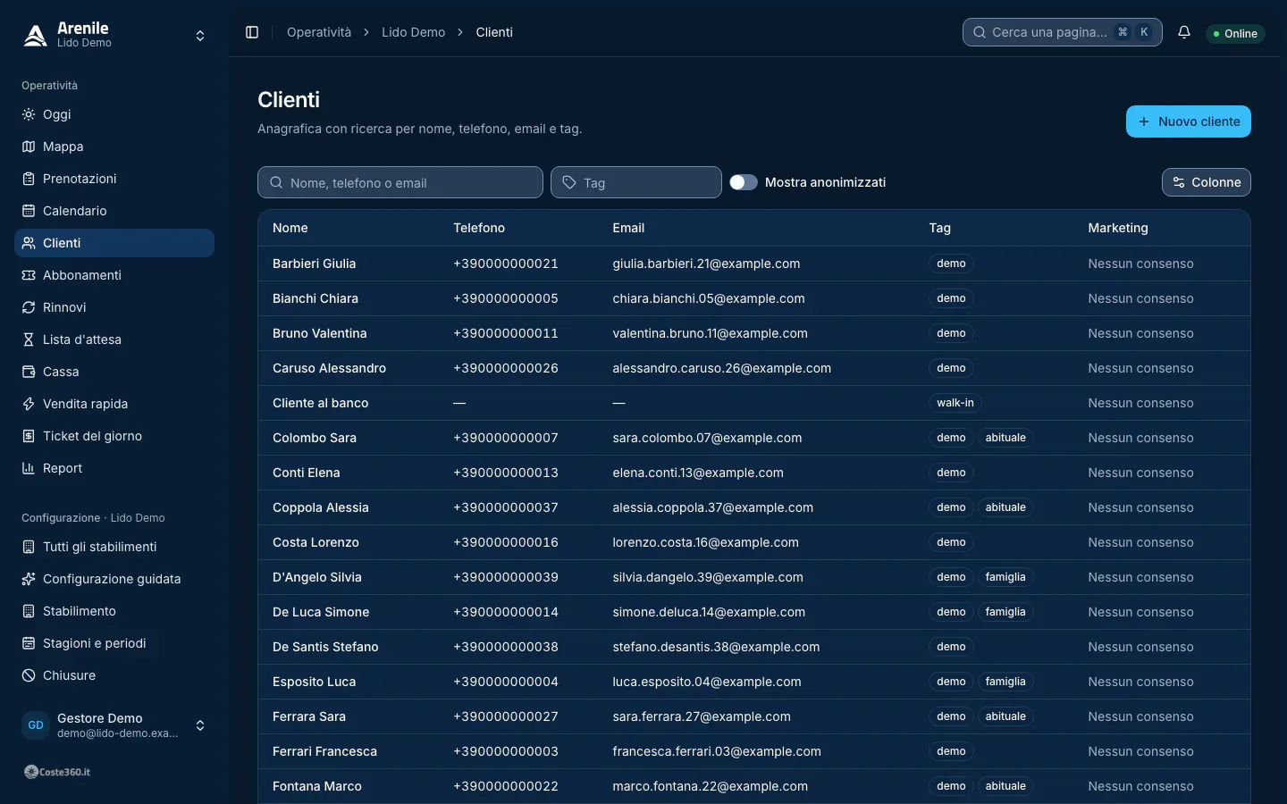
Task: Open Stagioni e periodi settings
Action: point(114,643)
